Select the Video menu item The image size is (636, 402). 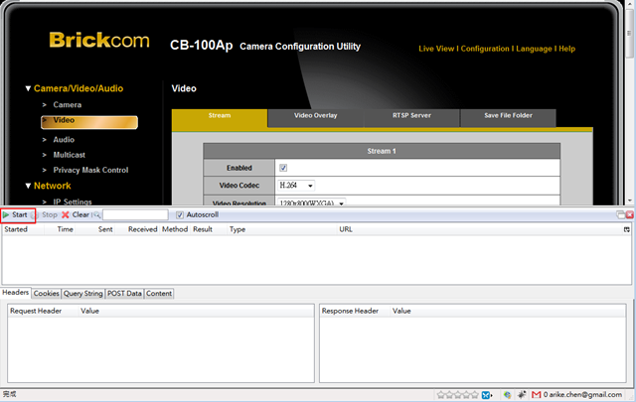89,122
